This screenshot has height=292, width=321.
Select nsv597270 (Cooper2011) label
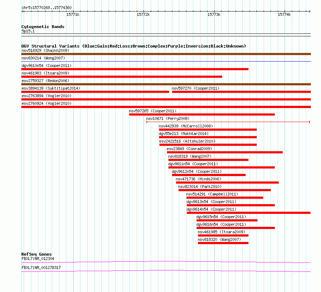click(195, 88)
